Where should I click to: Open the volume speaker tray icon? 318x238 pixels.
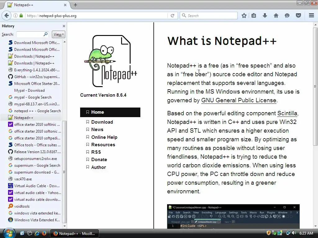pos(294,233)
